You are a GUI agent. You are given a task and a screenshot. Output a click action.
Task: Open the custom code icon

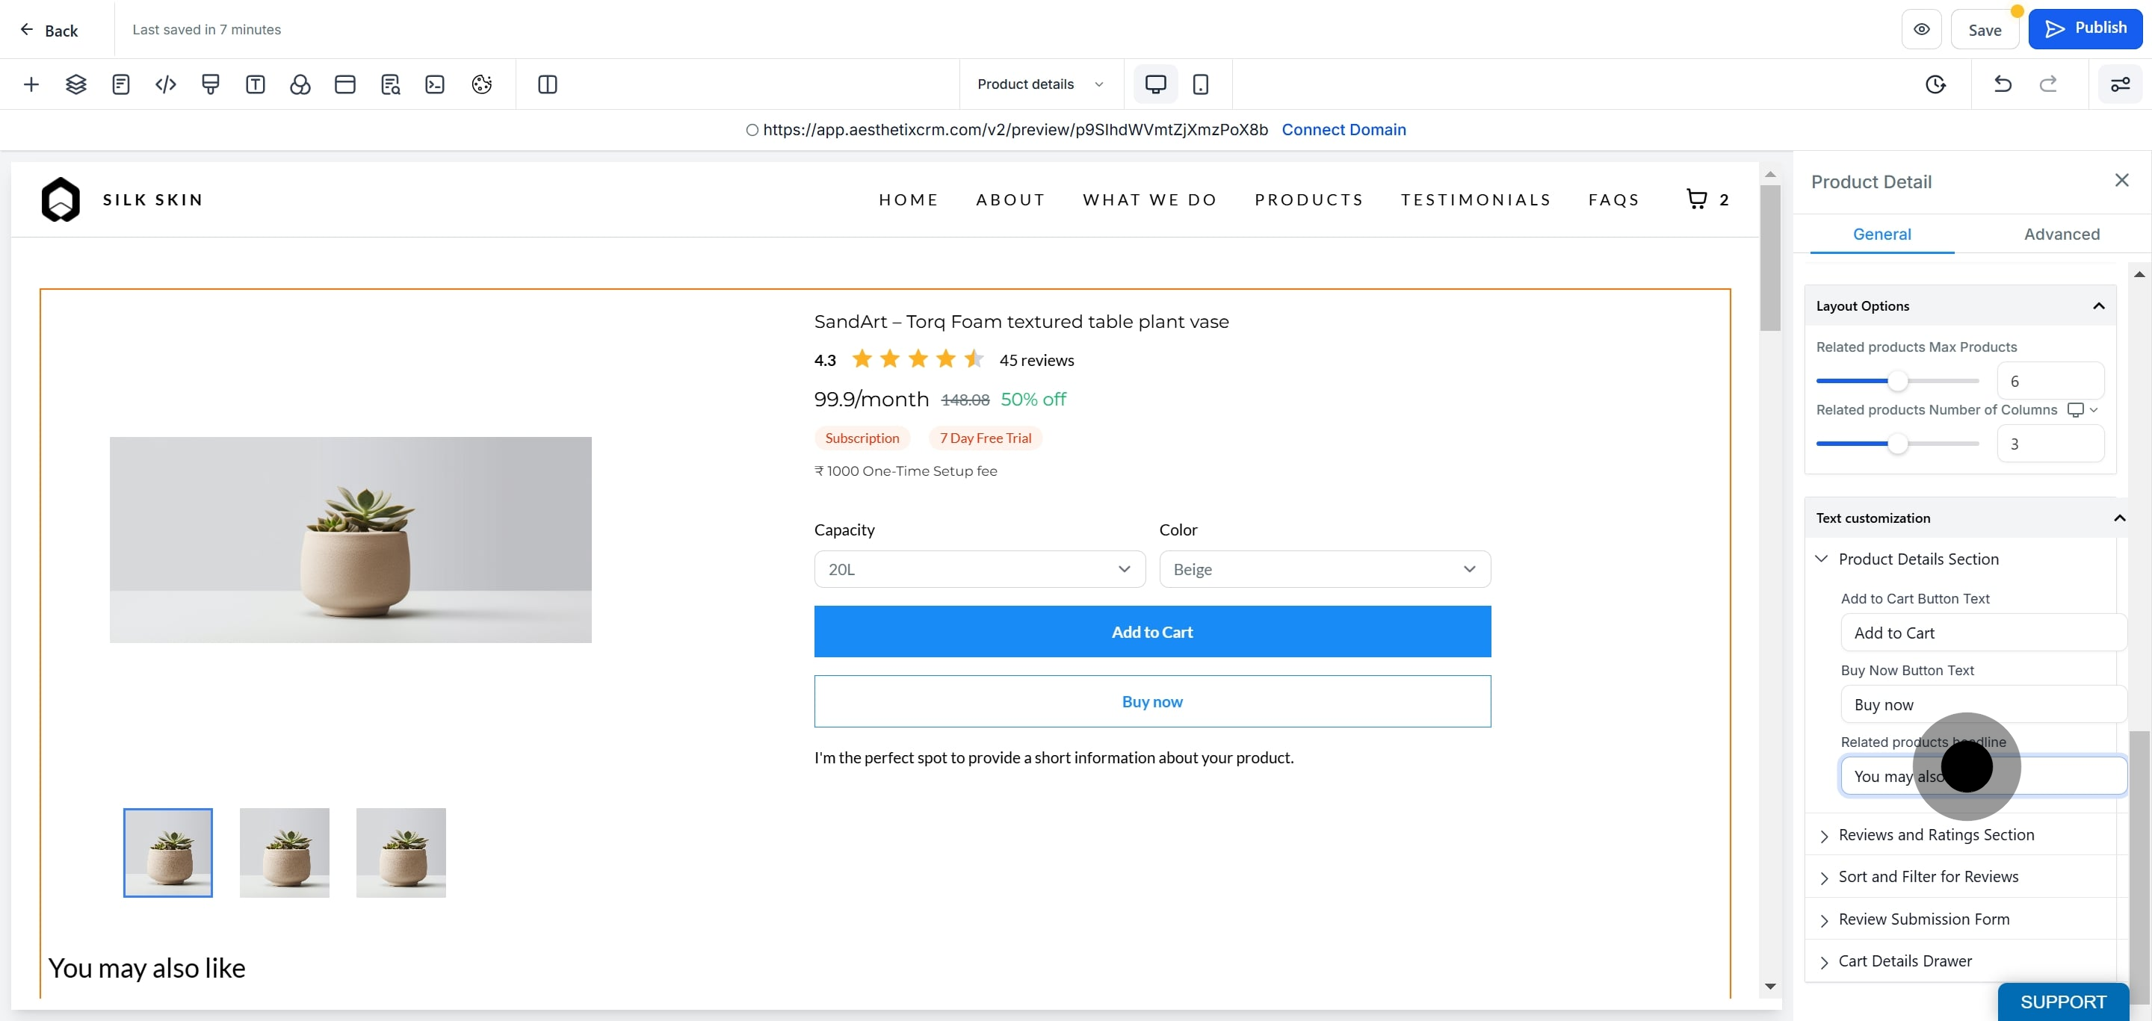165,84
